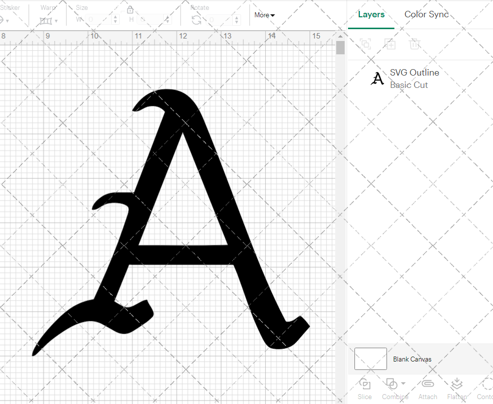
Task: Select the Slice tool
Action: click(x=364, y=389)
